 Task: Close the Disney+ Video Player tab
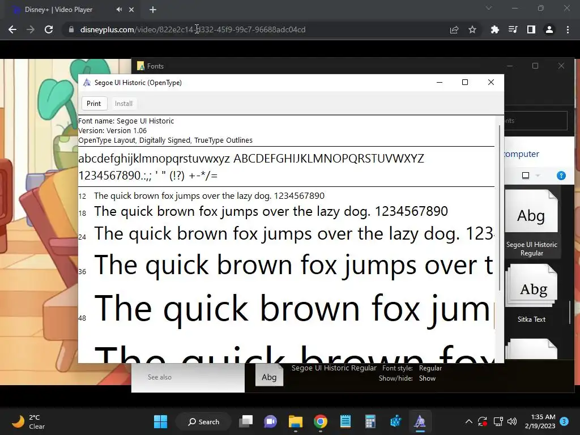pyautogui.click(x=131, y=10)
